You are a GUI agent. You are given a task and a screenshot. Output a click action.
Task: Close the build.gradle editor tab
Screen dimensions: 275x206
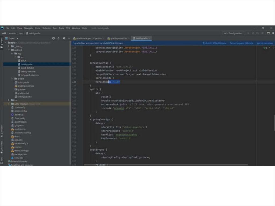(x=150, y=38)
